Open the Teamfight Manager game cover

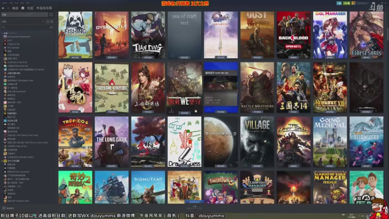tap(257, 187)
